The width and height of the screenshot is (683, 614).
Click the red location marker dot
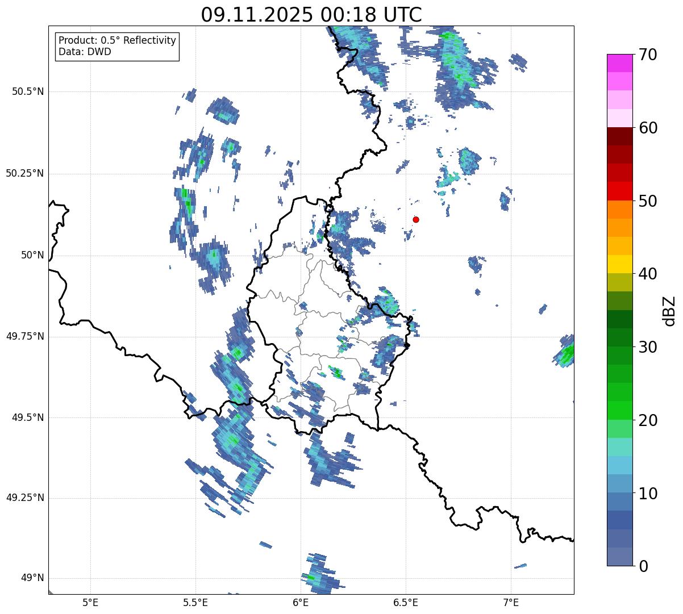(x=416, y=219)
